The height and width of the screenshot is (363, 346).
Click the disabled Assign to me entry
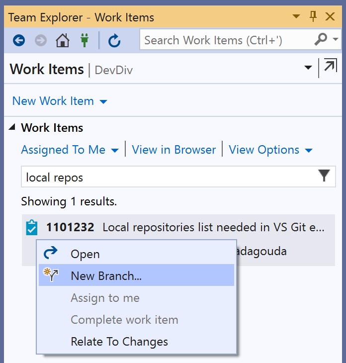(x=136, y=298)
